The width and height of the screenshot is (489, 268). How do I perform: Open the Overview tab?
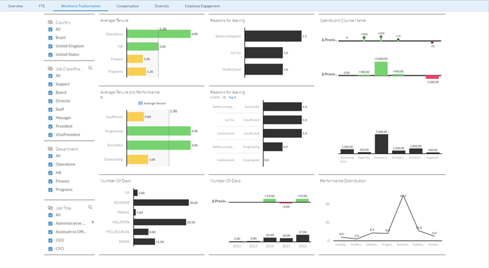[15, 6]
